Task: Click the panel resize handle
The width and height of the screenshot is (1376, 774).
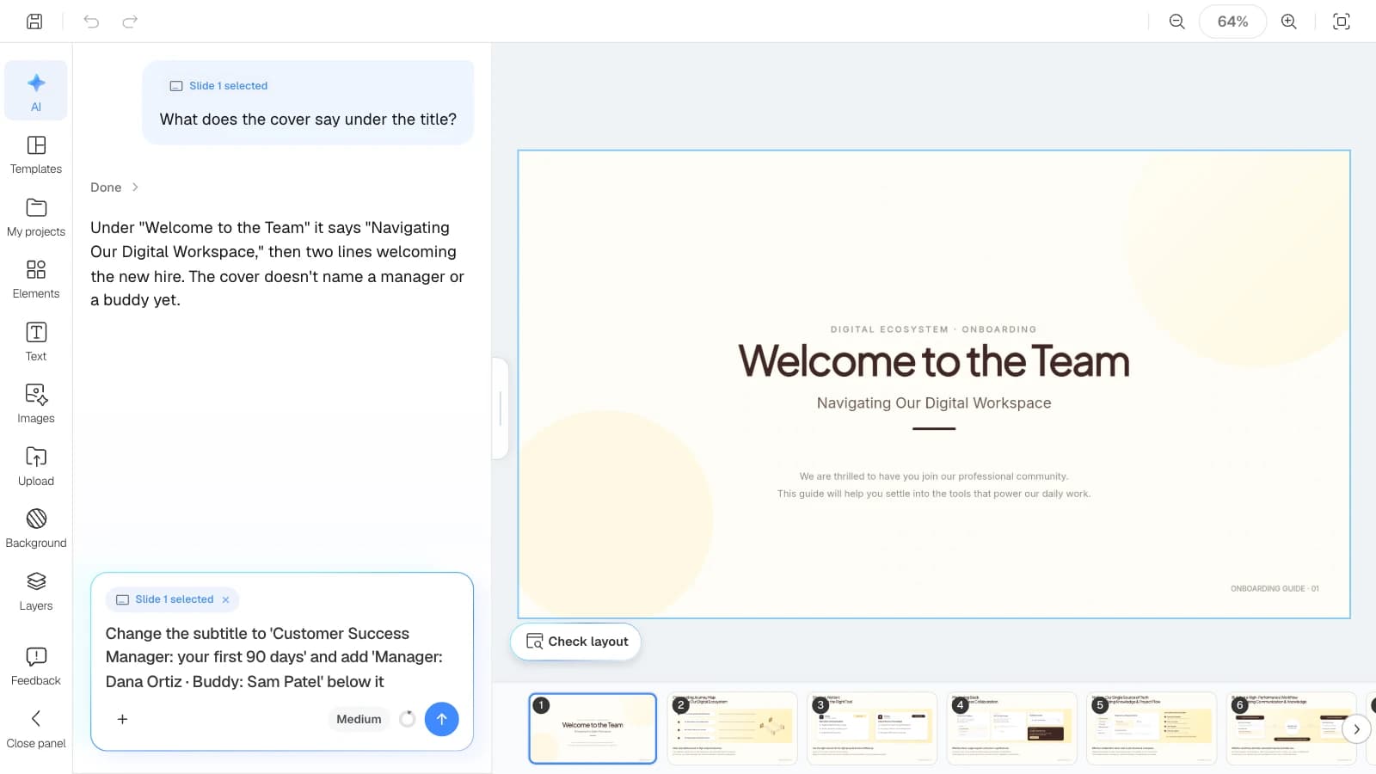Action: click(501, 408)
